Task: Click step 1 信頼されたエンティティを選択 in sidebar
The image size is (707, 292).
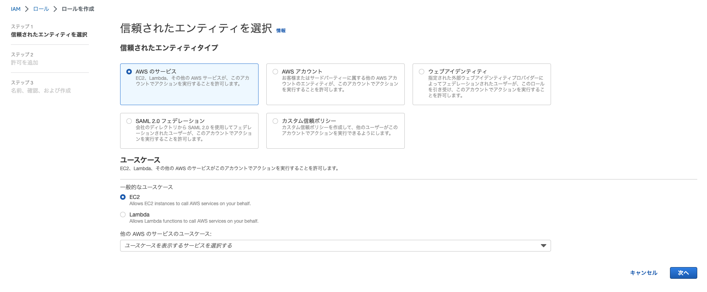Action: [x=49, y=35]
